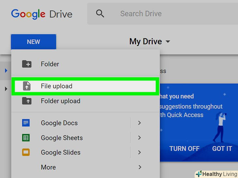
Task: Click the search magnifier icon
Action: [x=100, y=14]
